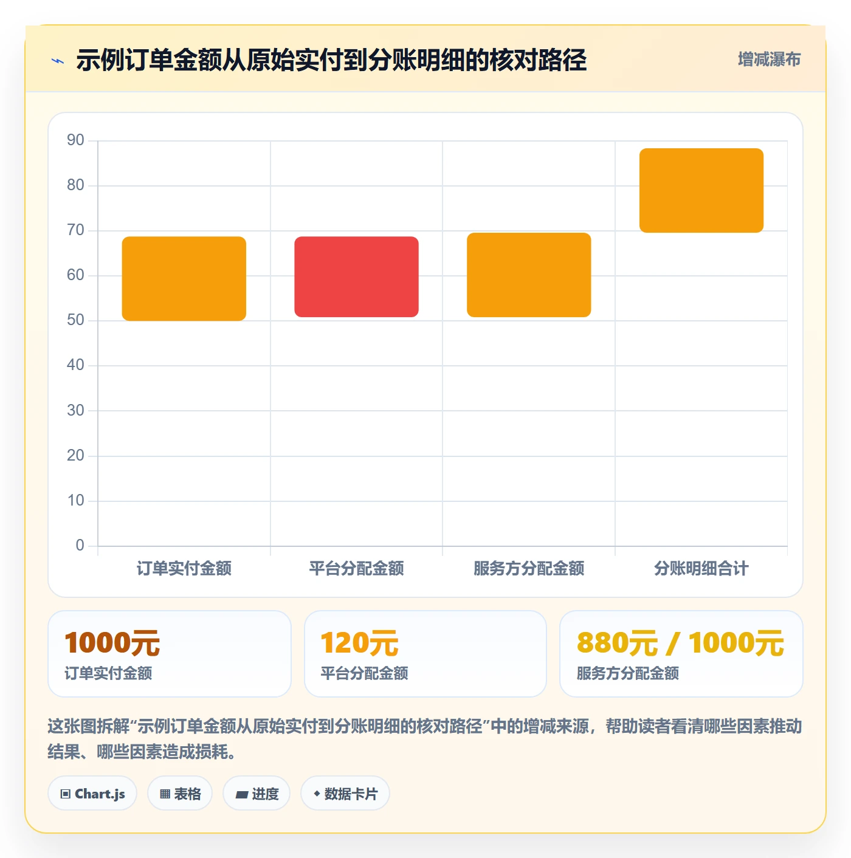Click the y-axis value 50
The image size is (851, 858).
[75, 320]
